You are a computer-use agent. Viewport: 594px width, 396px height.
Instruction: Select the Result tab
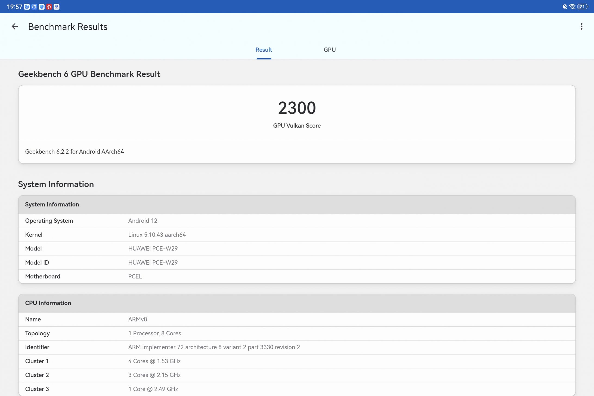pyautogui.click(x=264, y=50)
